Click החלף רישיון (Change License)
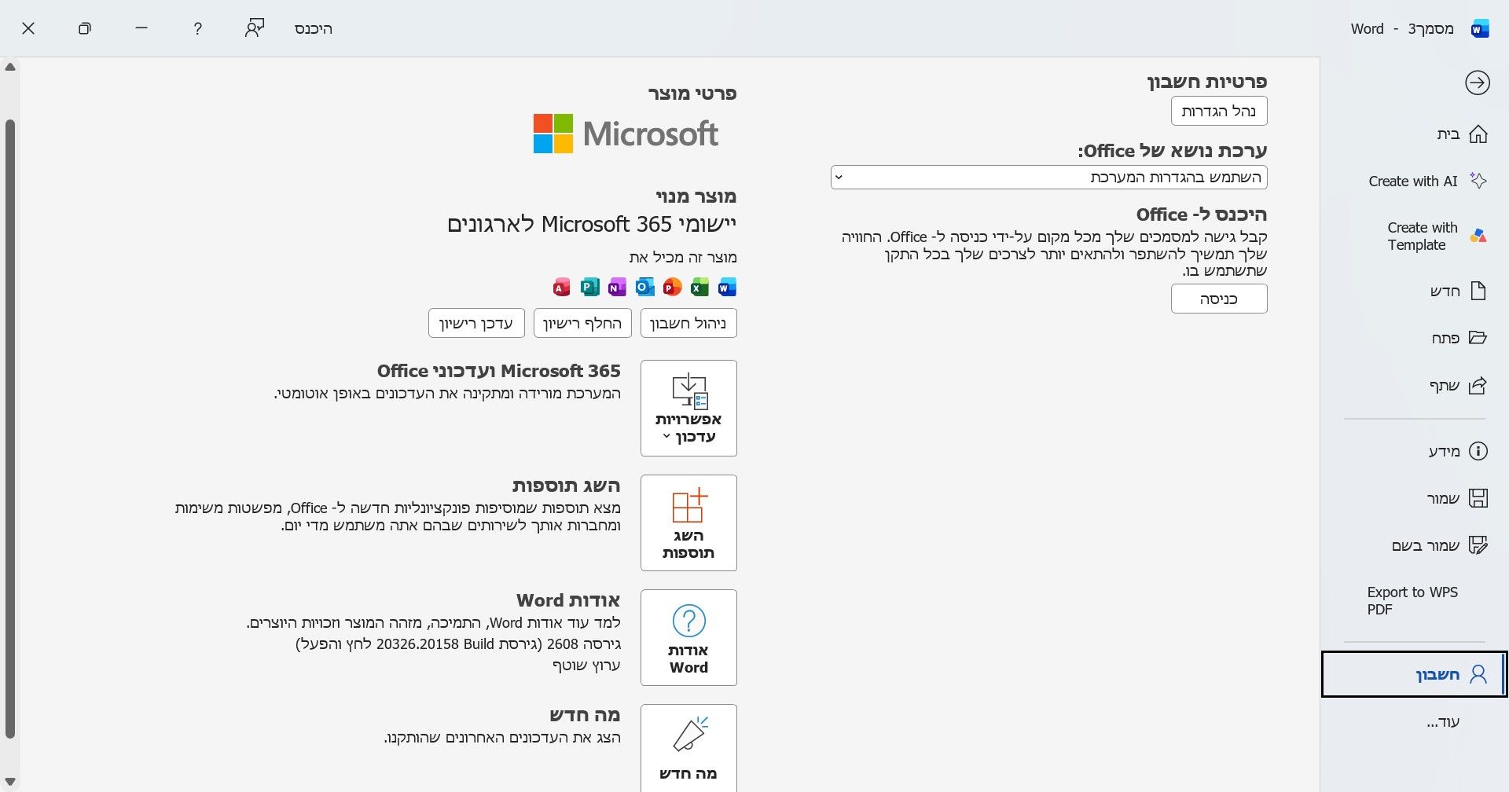This screenshot has height=792, width=1509. [582, 323]
